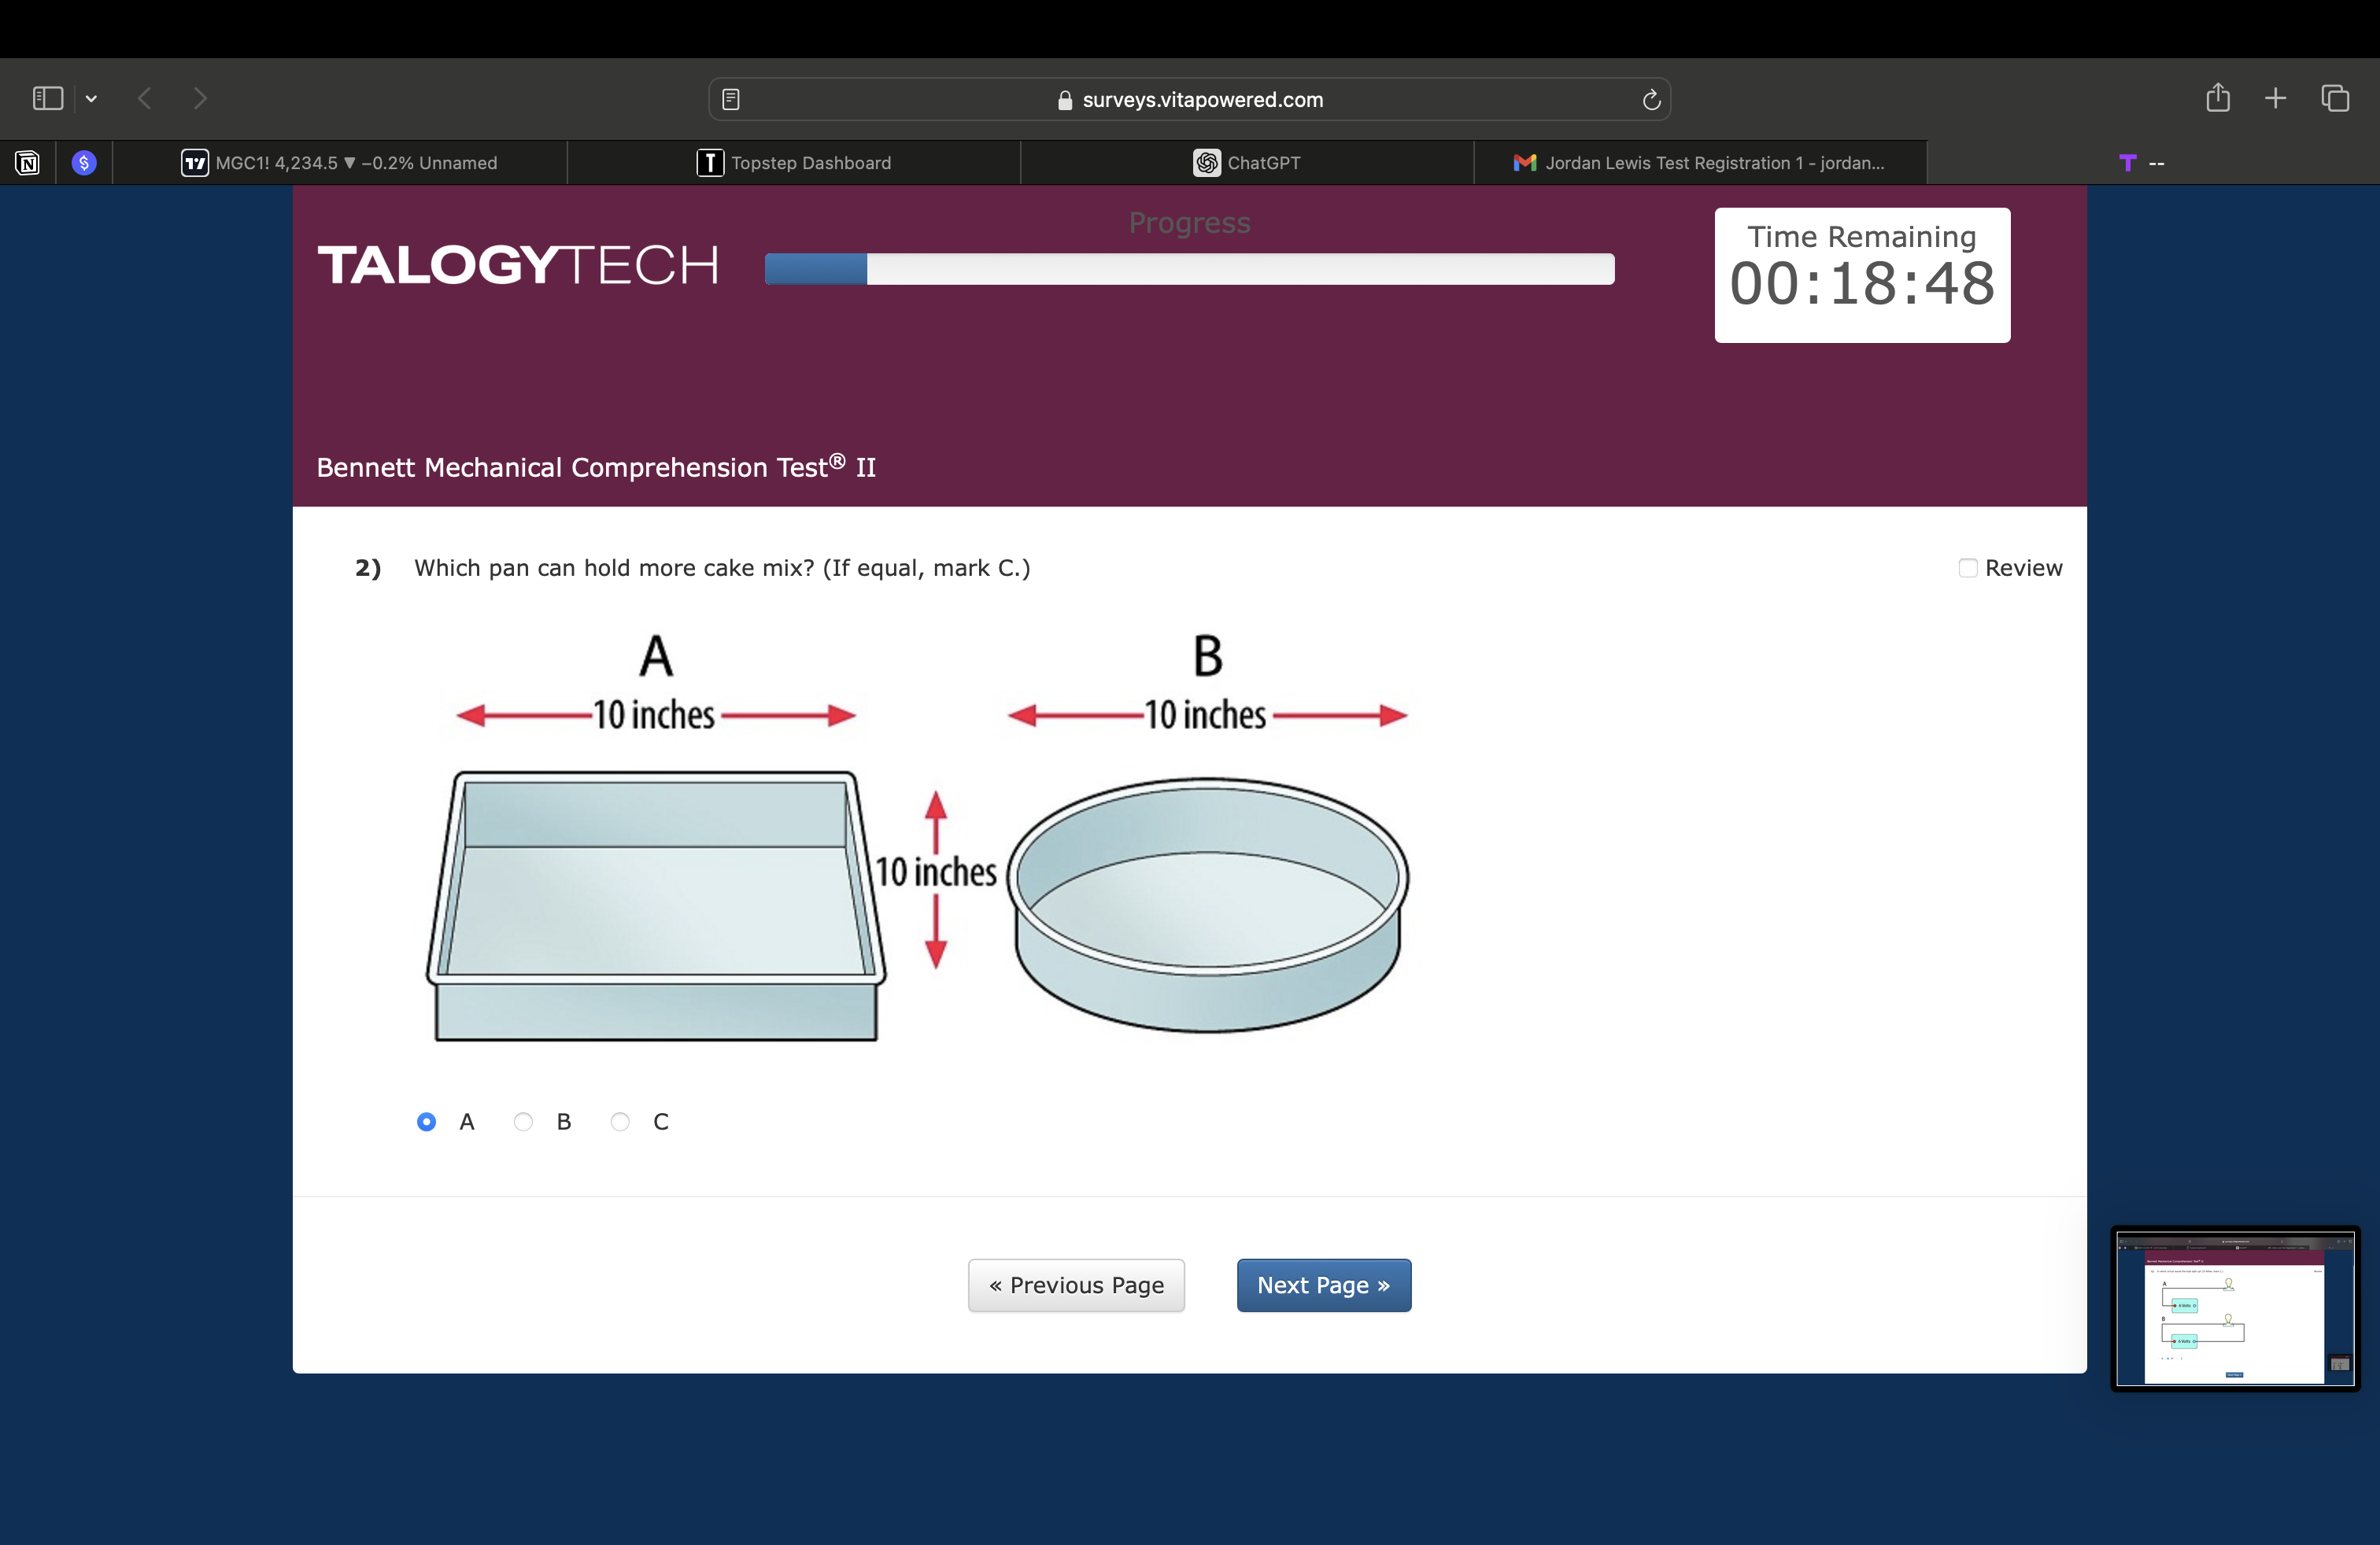
Task: Switch to Topstep Dashboard tab
Action: point(794,163)
